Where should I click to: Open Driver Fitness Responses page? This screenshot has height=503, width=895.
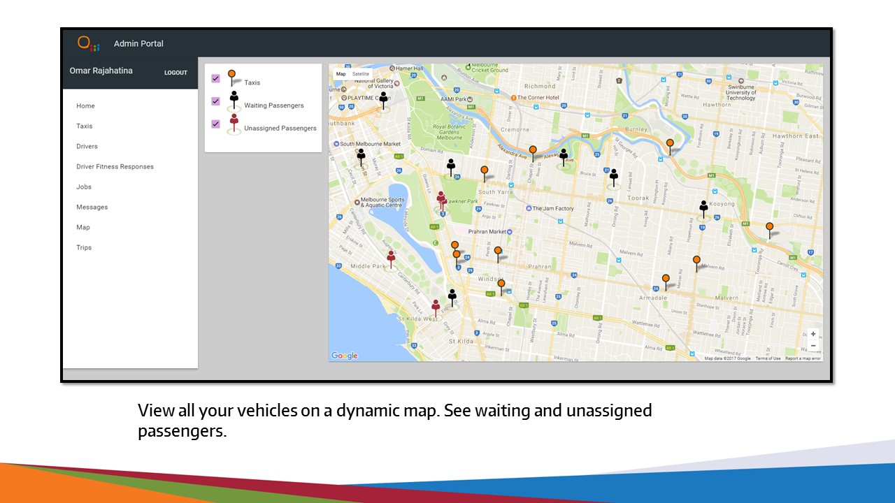tap(115, 167)
